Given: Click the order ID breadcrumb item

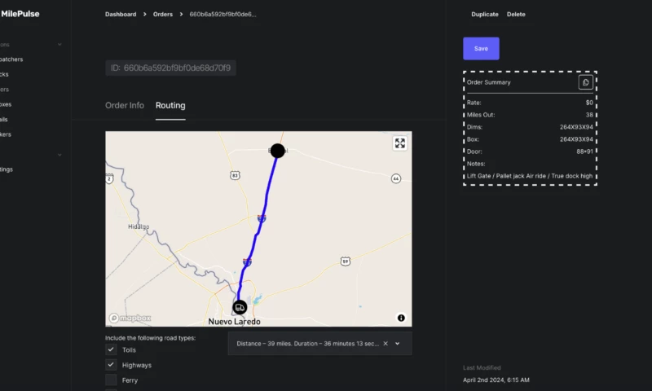Looking at the screenshot, I should point(222,14).
